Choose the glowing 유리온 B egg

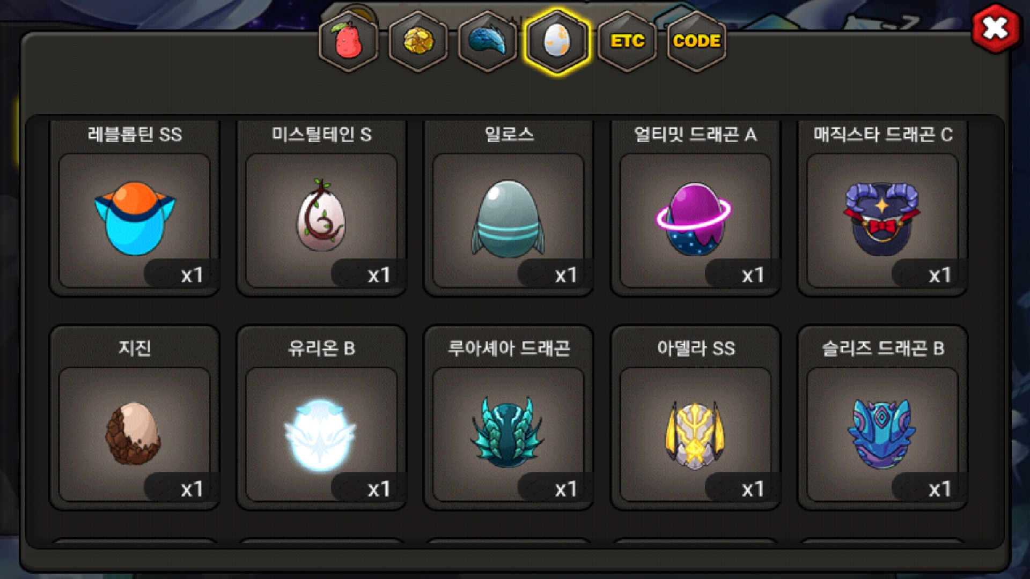click(321, 434)
